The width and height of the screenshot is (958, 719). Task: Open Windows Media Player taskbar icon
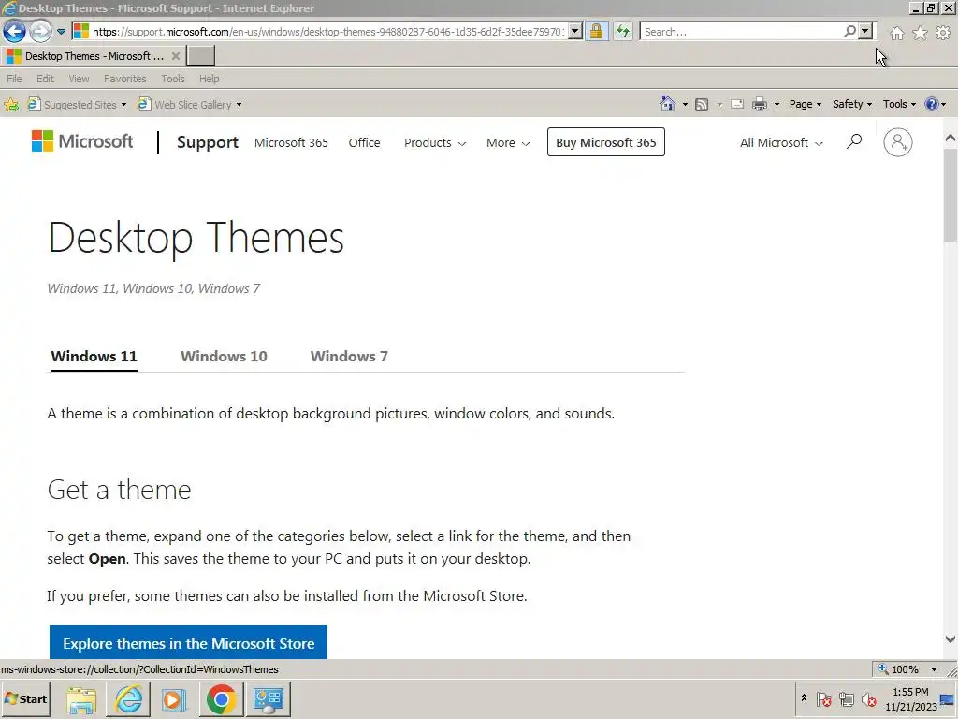coord(174,698)
